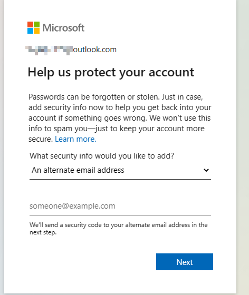
Task: Click the security code helper text
Action: [119, 229]
